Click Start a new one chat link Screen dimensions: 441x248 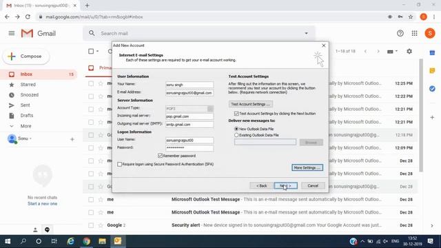43,204
